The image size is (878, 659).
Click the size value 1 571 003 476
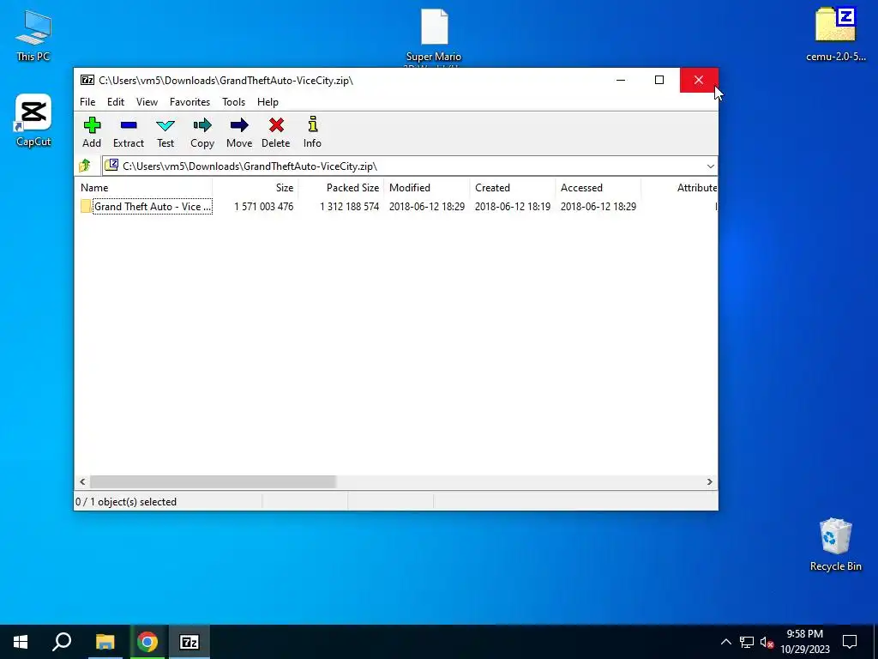pyautogui.click(x=264, y=206)
